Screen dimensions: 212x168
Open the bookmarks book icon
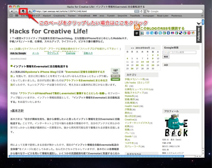pyautogui.click(x=11, y=16)
